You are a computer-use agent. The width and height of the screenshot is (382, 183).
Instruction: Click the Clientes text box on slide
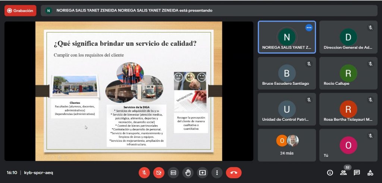pyautogui.click(x=75, y=109)
